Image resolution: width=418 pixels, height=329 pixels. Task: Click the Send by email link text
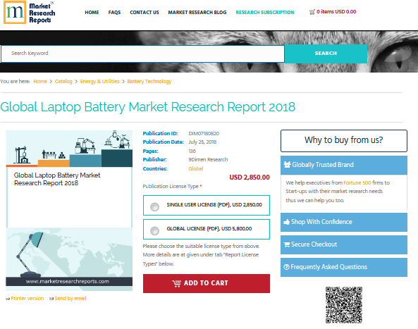click(x=70, y=299)
